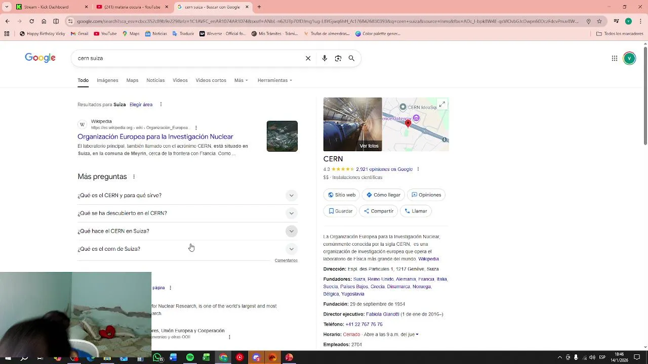Expand "¿Qué se ha descubierto en el CERN?"
The width and height of the screenshot is (648, 364).
click(187, 213)
